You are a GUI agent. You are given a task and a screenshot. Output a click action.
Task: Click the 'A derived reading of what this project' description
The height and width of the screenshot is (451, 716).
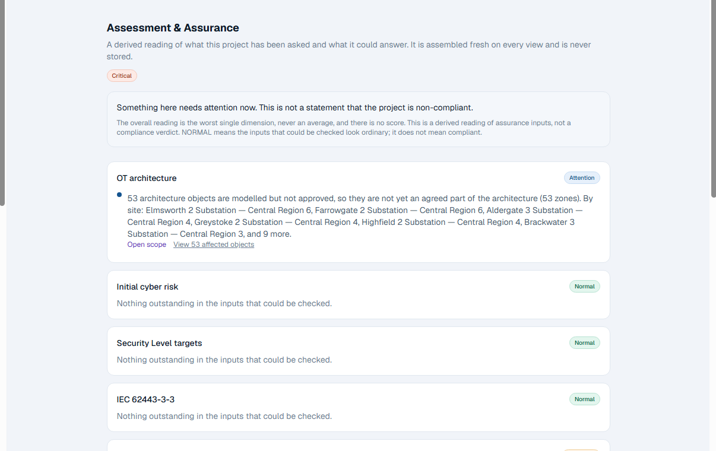pyautogui.click(x=349, y=50)
